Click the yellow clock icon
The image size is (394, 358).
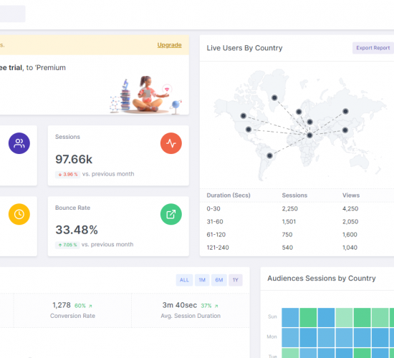coord(19,214)
